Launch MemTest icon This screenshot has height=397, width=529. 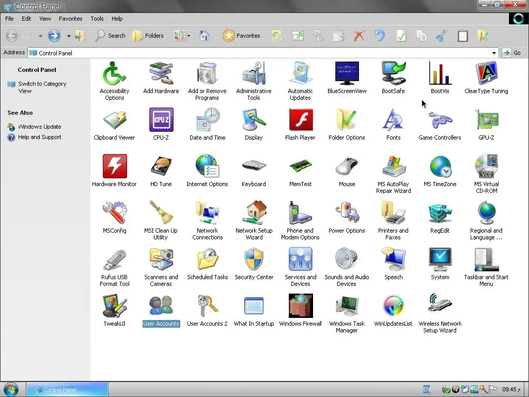(300, 166)
